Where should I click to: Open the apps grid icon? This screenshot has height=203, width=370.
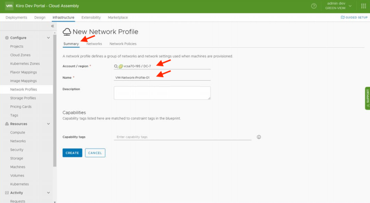pyautogui.click(x=363, y=6)
